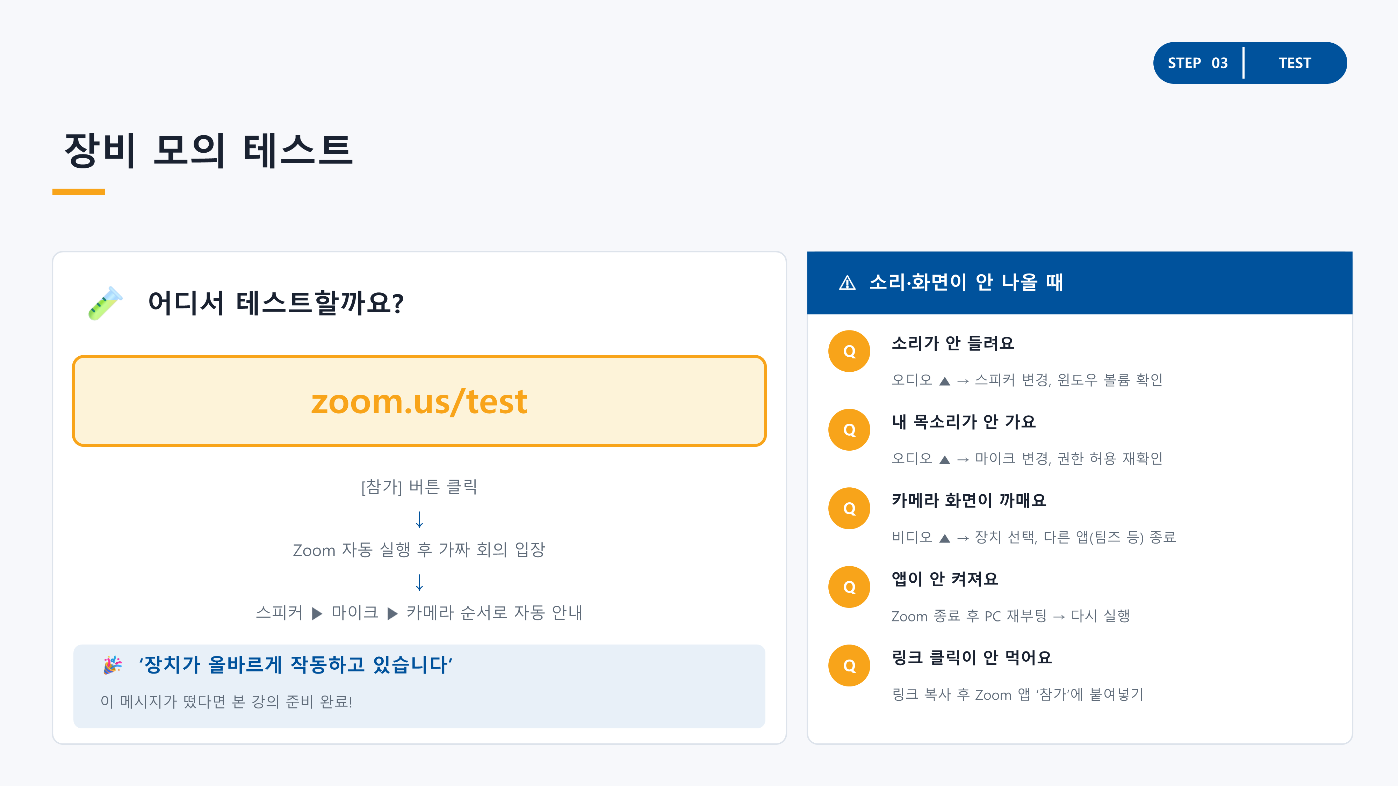This screenshot has height=786, width=1398.
Task: Click the test tube emoji icon
Action: (105, 303)
